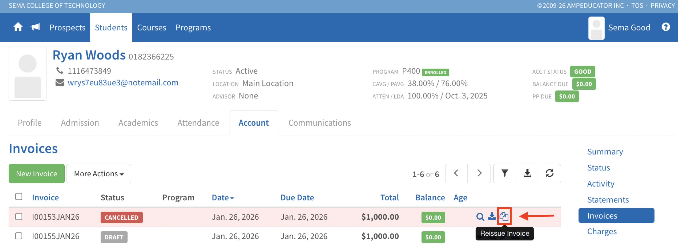This screenshot has width=678, height=244.
Task: Open the Courses menu item
Action: coord(151,27)
